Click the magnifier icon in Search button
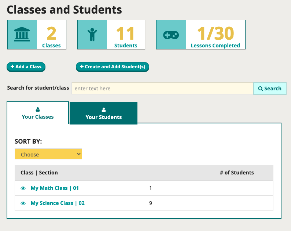 261,89
